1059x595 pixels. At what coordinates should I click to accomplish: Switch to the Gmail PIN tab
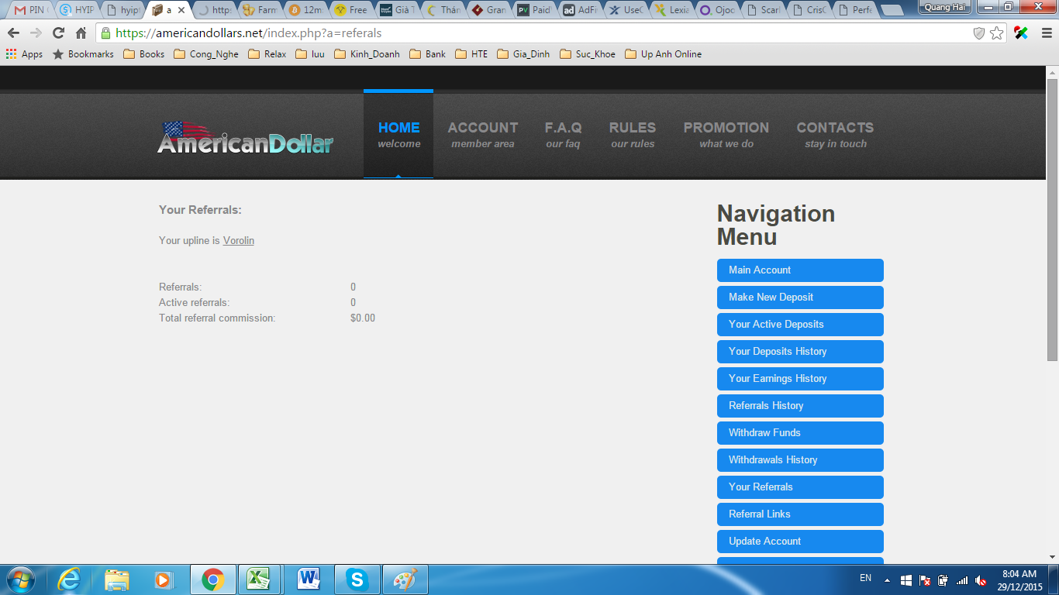tap(29, 11)
